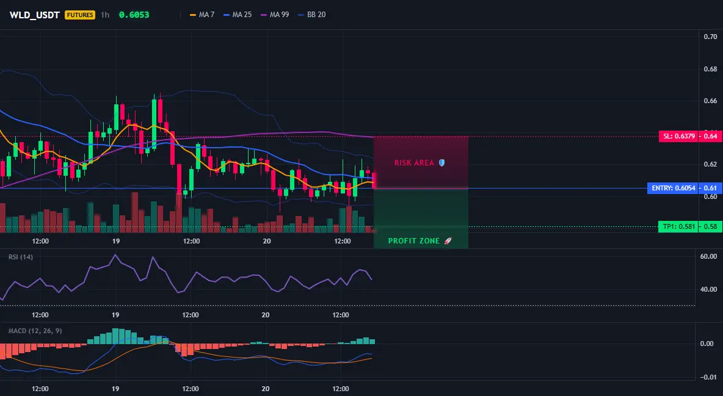Screen dimensions: 723x396
Task: Click the 0.70 price axis label
Action: pos(710,37)
